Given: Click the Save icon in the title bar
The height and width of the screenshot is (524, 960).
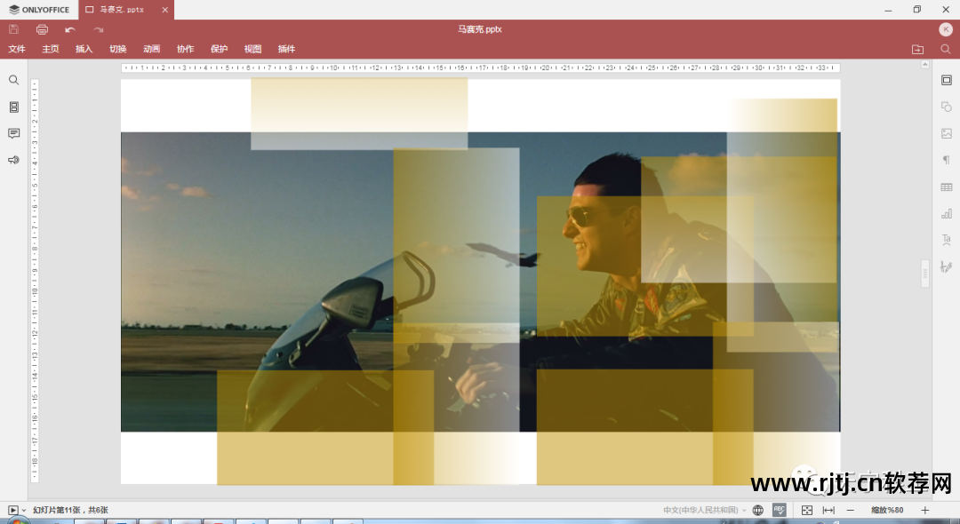Looking at the screenshot, I should pos(14,28).
